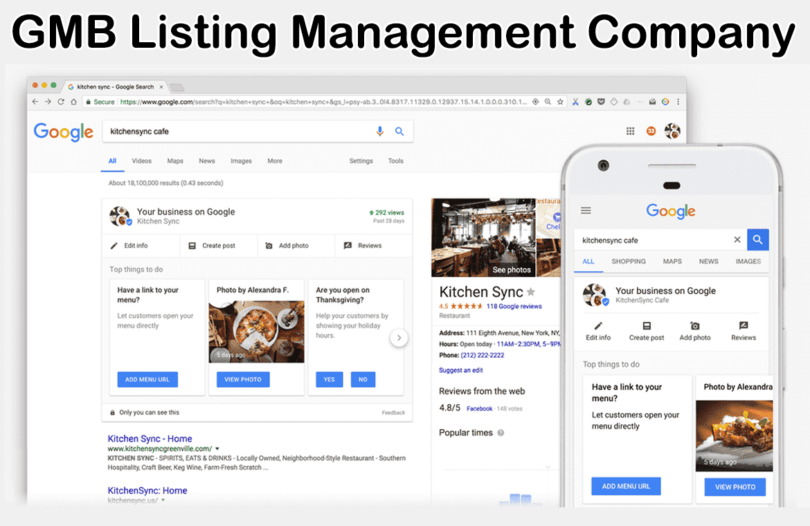Switch to the desktop Images tab

pos(241,161)
